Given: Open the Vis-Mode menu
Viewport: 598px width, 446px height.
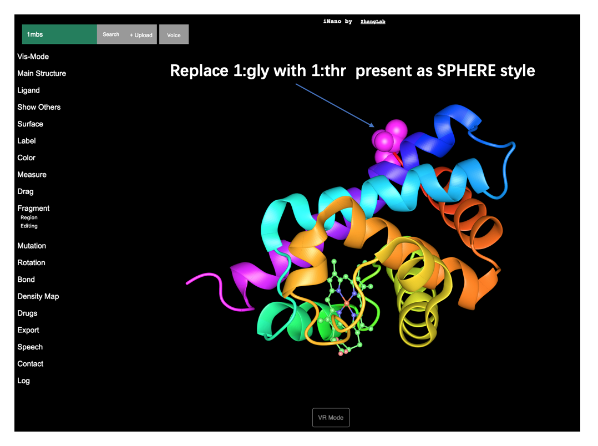Looking at the screenshot, I should tap(33, 57).
